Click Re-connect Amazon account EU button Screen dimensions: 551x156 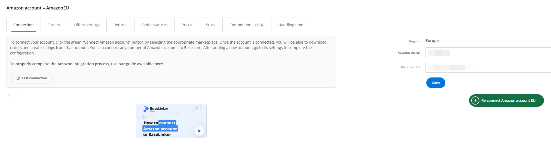click(508, 100)
